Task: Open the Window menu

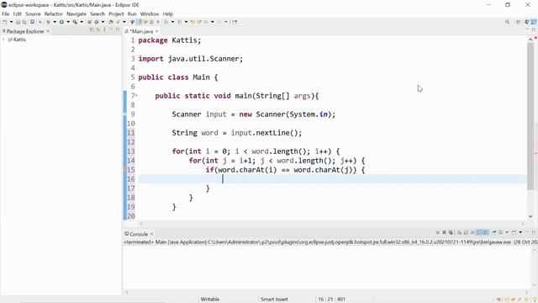Action: (x=150, y=14)
